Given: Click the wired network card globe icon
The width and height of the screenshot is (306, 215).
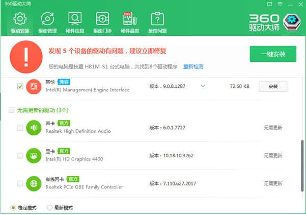Looking at the screenshot, I should coord(34,183).
